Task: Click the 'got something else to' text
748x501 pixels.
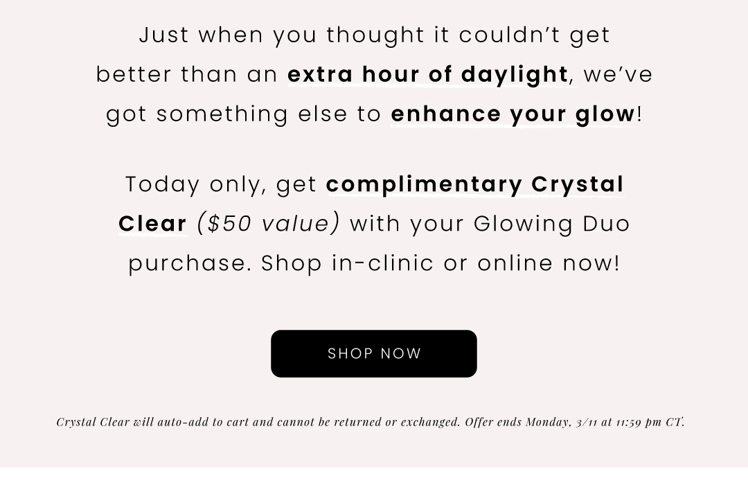Action: pos(244,114)
